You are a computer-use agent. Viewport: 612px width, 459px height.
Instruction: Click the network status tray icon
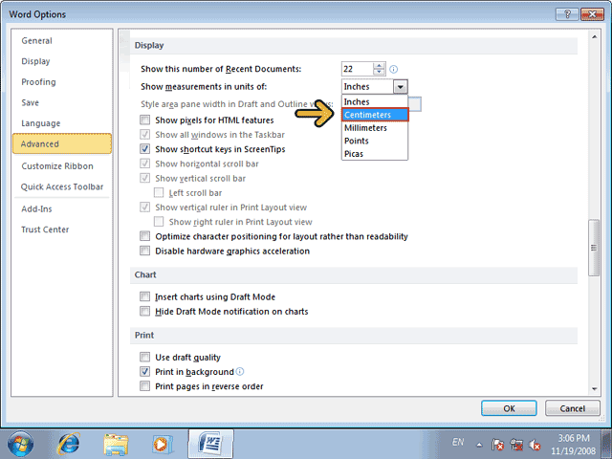point(516,445)
